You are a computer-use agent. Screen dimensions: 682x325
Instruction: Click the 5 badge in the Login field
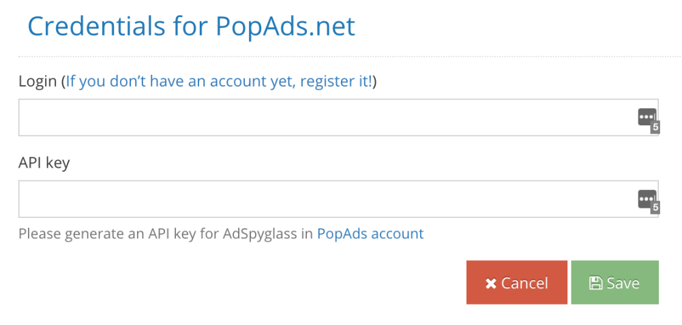[x=655, y=127]
